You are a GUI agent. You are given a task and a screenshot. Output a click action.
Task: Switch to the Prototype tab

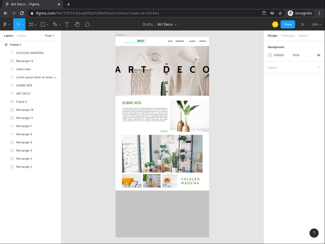coord(288,36)
